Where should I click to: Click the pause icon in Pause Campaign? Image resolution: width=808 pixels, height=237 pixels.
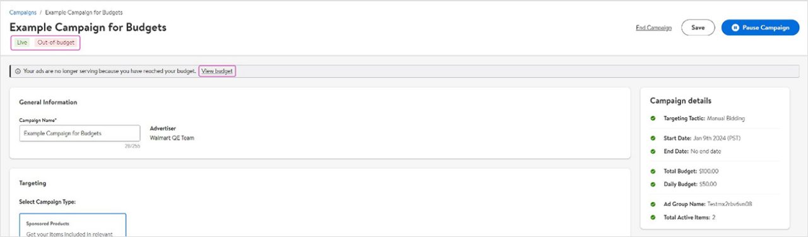[735, 28]
